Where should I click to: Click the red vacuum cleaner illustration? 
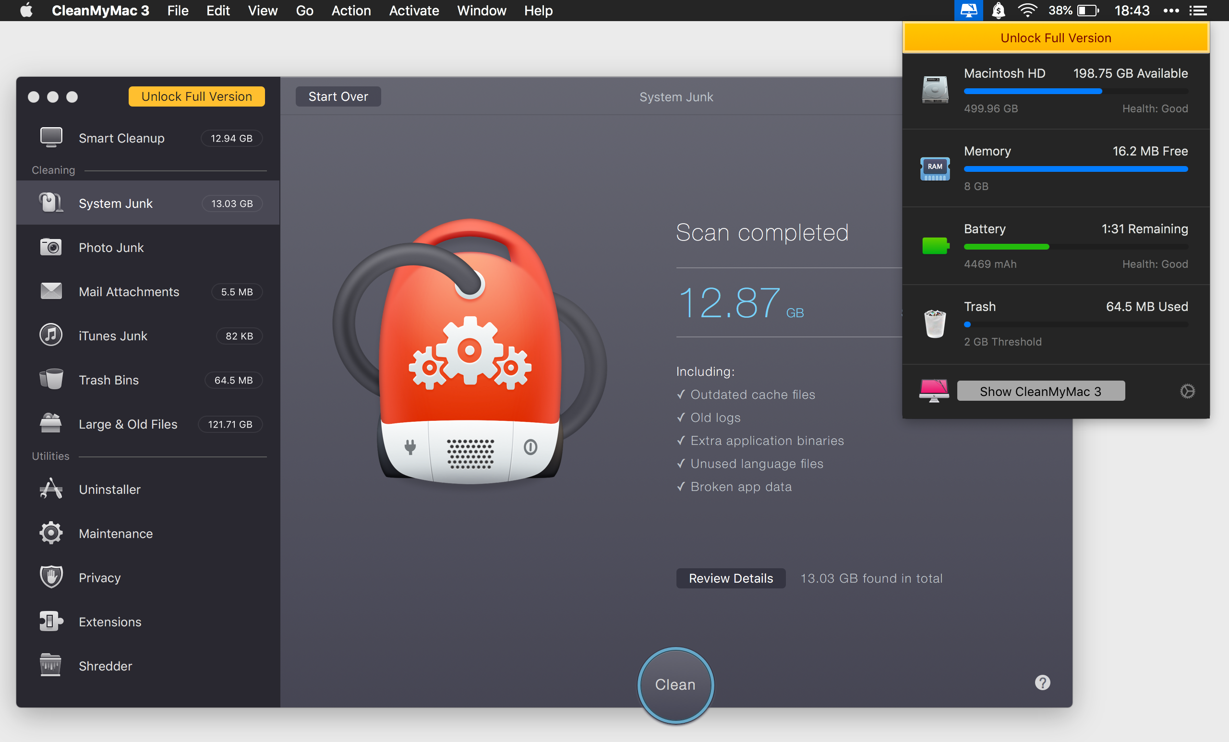470,350
